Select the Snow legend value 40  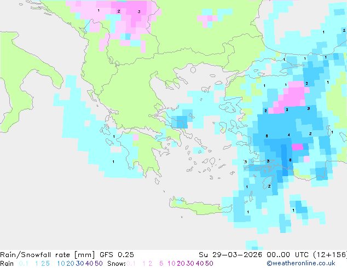coord(200,264)
